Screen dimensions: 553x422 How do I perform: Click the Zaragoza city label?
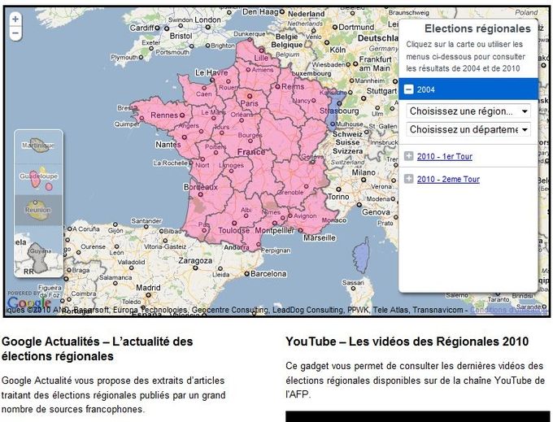tap(195, 261)
